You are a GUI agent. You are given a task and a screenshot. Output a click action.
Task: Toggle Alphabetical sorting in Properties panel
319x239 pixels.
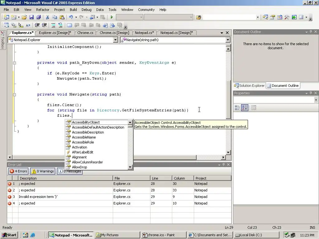point(245,108)
